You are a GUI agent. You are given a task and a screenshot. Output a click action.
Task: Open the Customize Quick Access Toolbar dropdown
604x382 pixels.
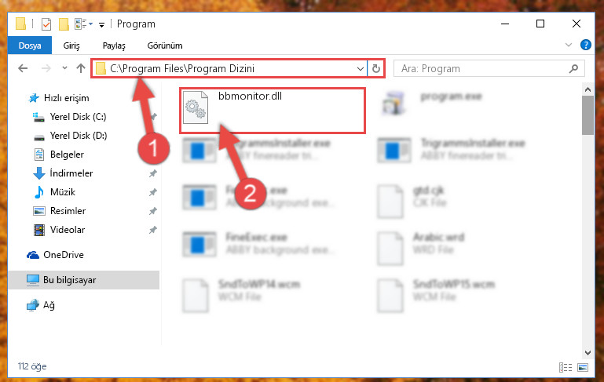tap(101, 24)
